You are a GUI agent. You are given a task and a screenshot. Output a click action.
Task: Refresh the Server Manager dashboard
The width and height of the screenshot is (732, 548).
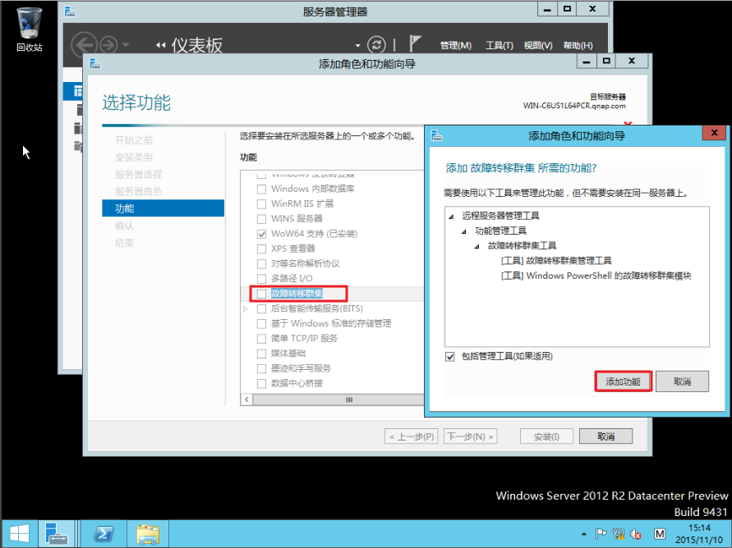[x=376, y=45]
